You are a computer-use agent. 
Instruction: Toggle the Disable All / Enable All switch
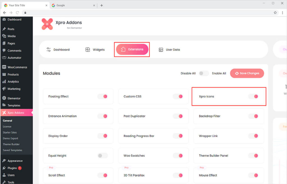click(204, 73)
